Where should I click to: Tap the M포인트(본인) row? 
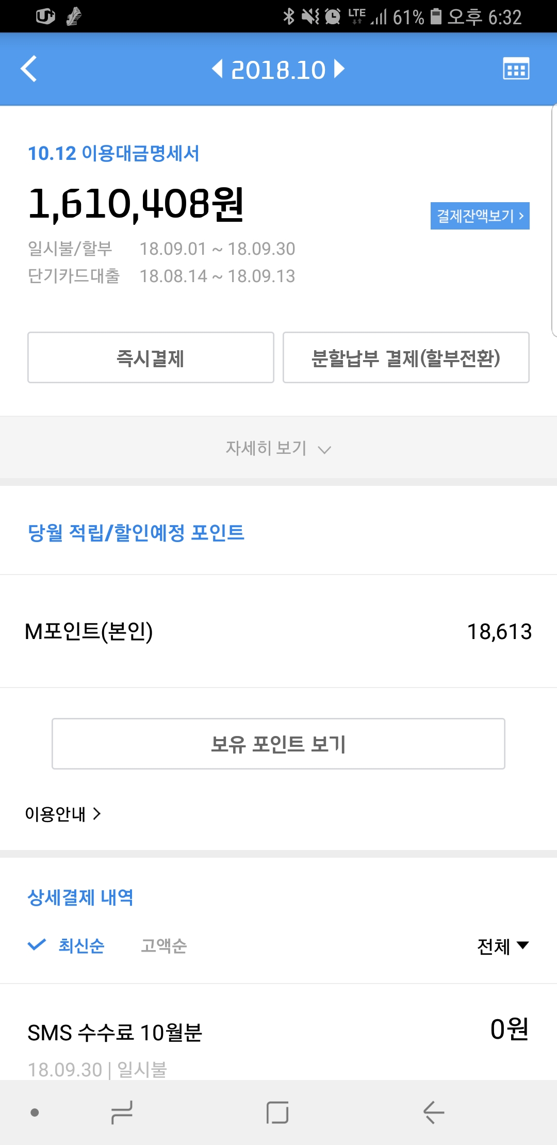[x=278, y=631]
